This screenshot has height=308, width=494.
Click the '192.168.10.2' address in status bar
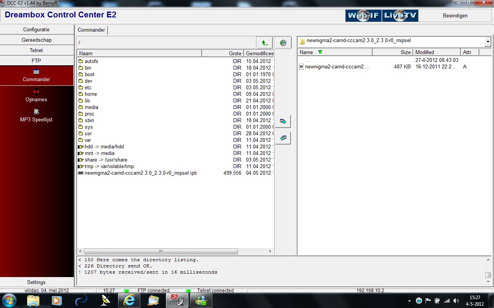370,291
